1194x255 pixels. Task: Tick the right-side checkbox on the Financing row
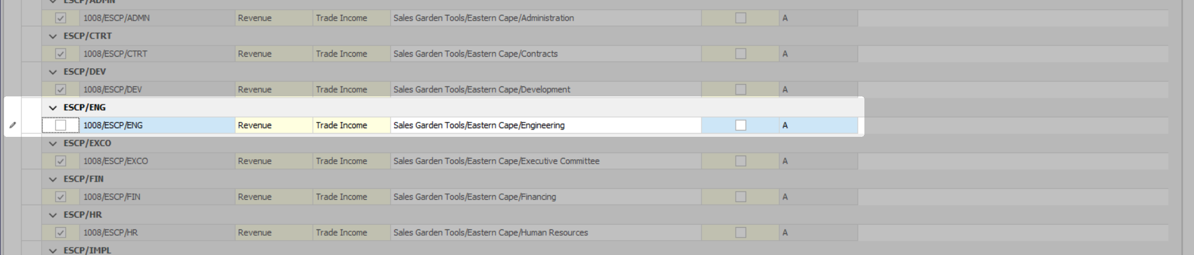(740, 197)
